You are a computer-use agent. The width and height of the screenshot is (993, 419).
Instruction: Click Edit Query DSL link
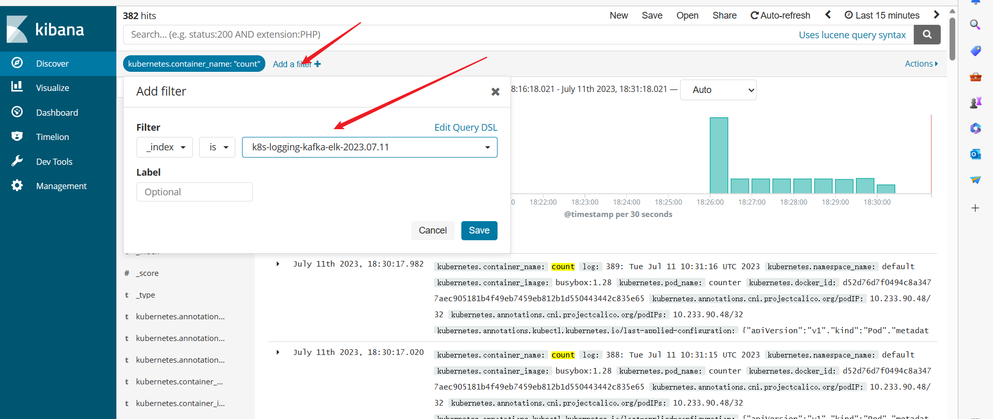coord(465,127)
